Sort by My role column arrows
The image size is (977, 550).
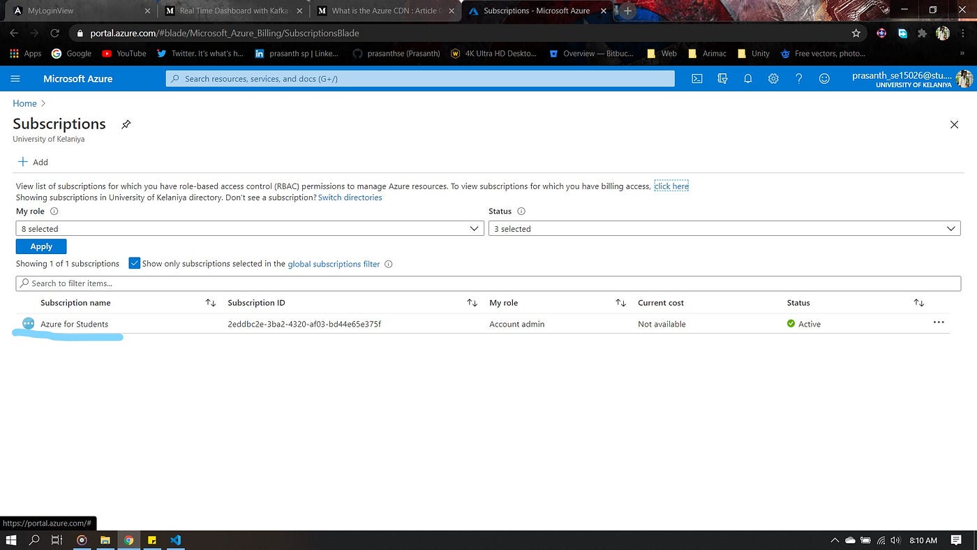620,303
